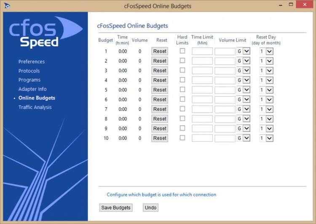Screen dimensions: 316x224
Task: Click the cFosSpeed title bar app icon
Action: click(7, 6)
